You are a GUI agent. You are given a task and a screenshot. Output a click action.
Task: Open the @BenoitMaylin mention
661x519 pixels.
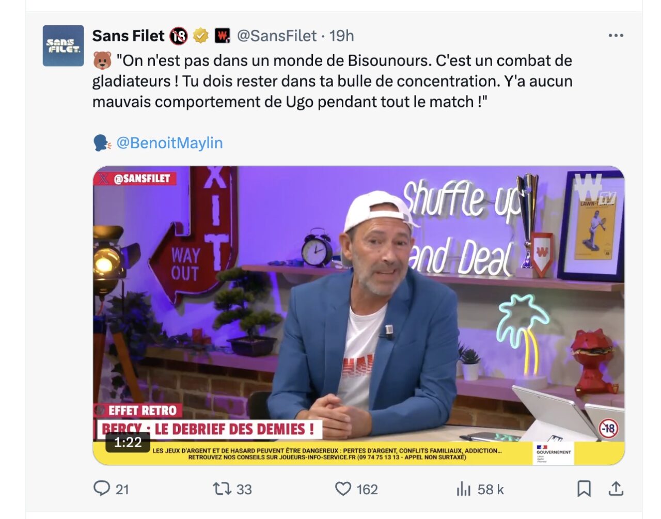point(169,143)
